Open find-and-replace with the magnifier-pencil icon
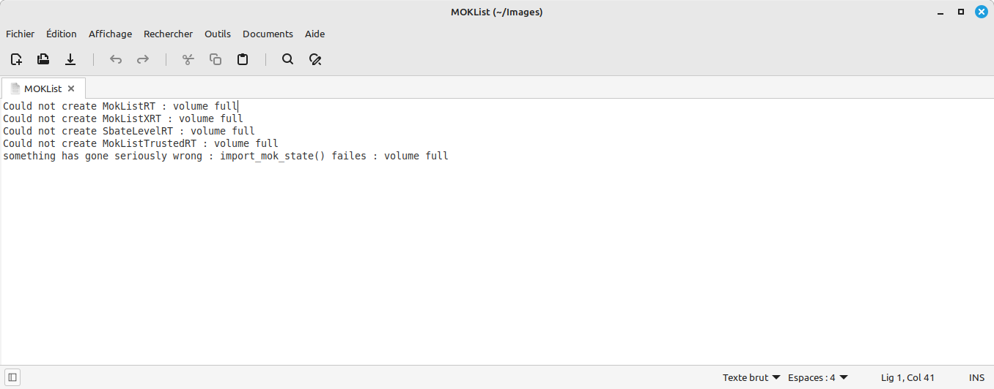The image size is (994, 389). pos(315,59)
